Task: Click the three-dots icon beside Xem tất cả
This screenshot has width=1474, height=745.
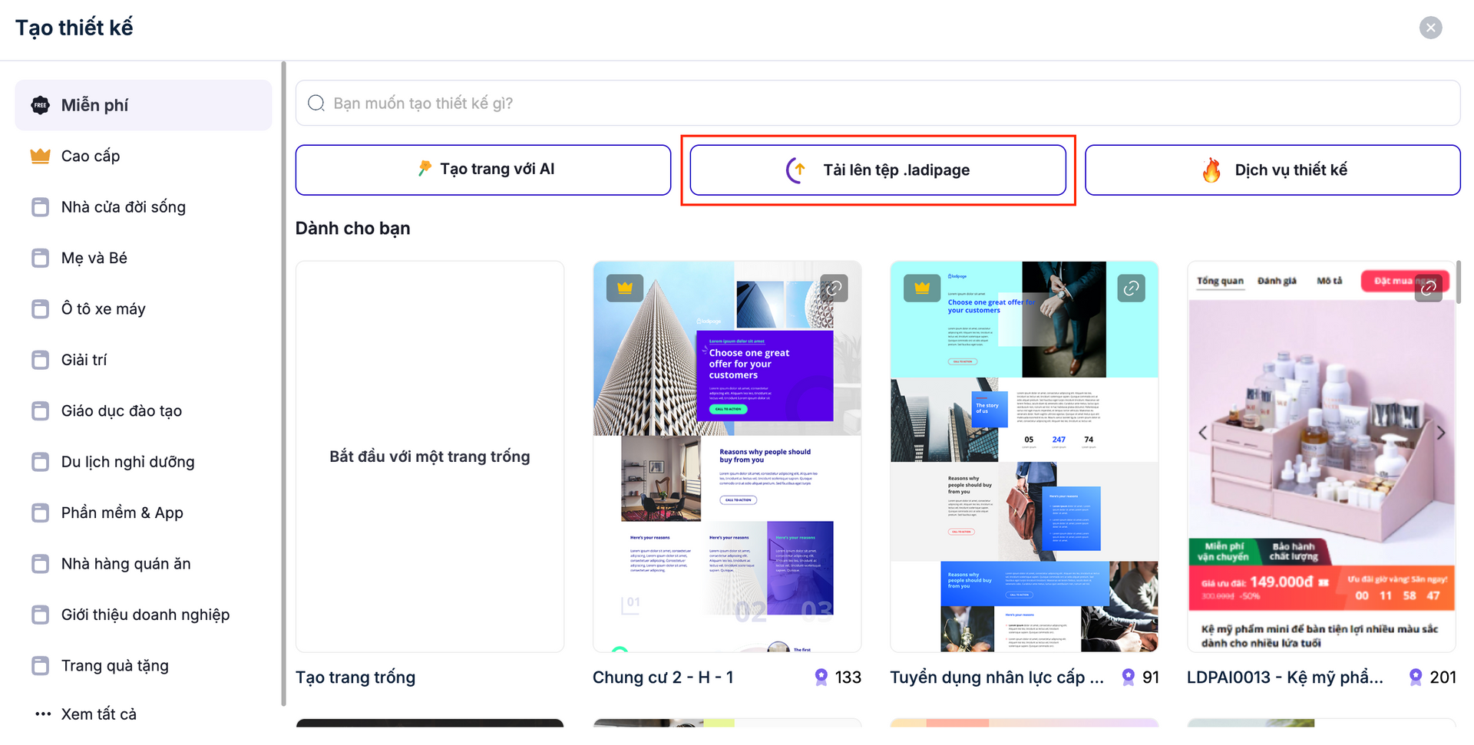Action: coord(43,714)
